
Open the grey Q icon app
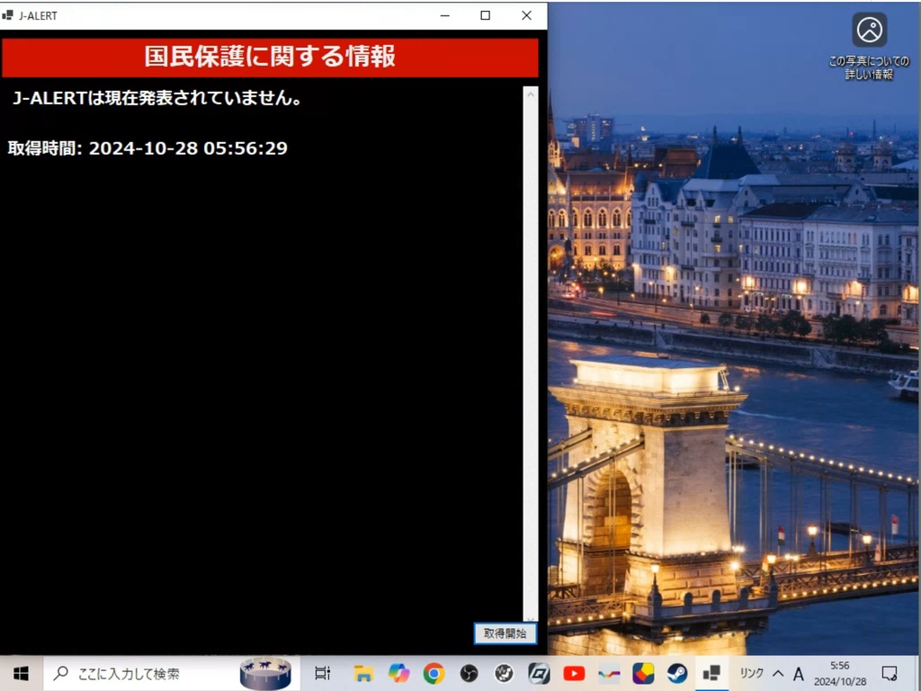click(539, 673)
